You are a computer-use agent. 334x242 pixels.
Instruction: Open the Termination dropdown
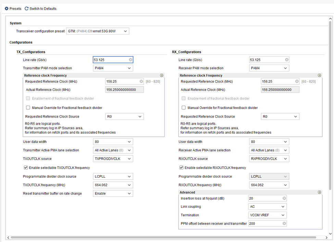[268, 215]
